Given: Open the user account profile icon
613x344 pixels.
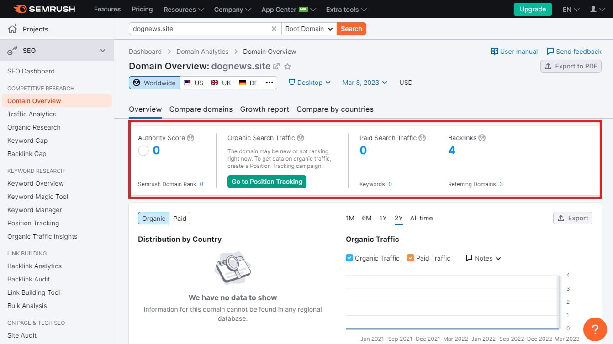Looking at the screenshot, I should pos(594,9).
